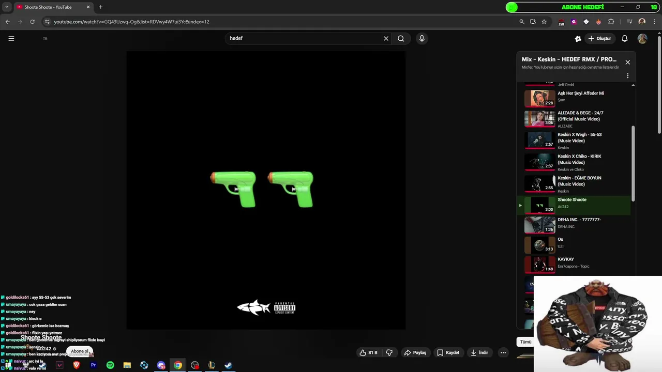Click the Oluştur create button
Viewport: 662px width, 372px height.
[x=600, y=39]
